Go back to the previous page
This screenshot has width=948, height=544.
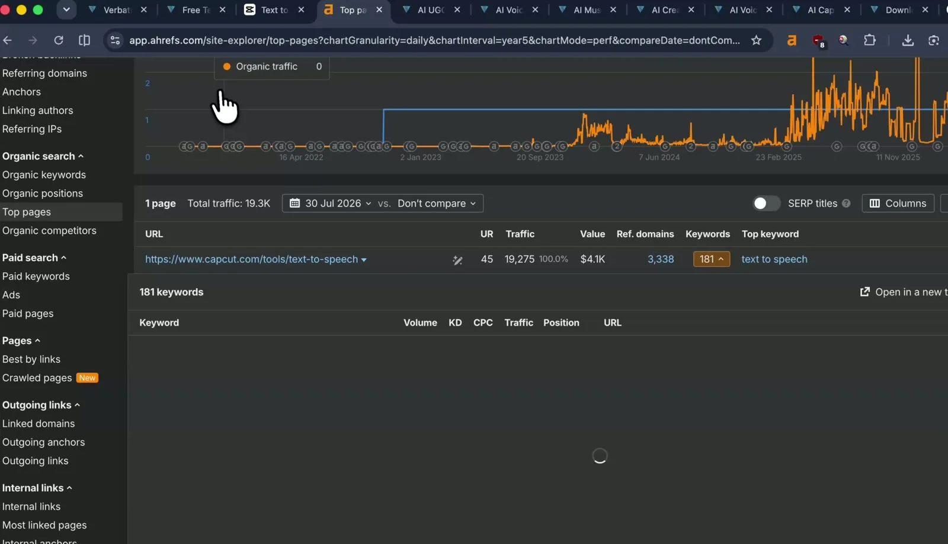[x=8, y=40]
